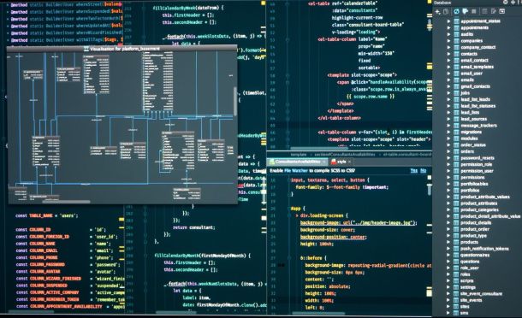Click the File Watcher link in notification bar
This screenshot has height=318, width=522.
296,171
